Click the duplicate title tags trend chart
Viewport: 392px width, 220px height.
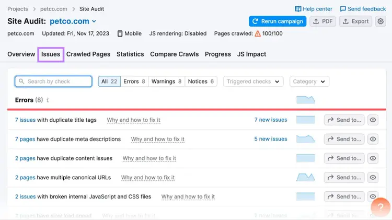(x=306, y=120)
